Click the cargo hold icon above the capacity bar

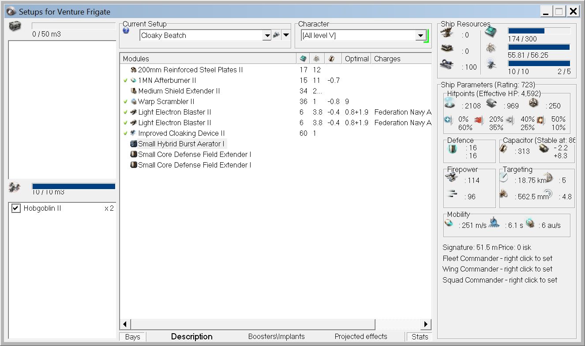15,26
